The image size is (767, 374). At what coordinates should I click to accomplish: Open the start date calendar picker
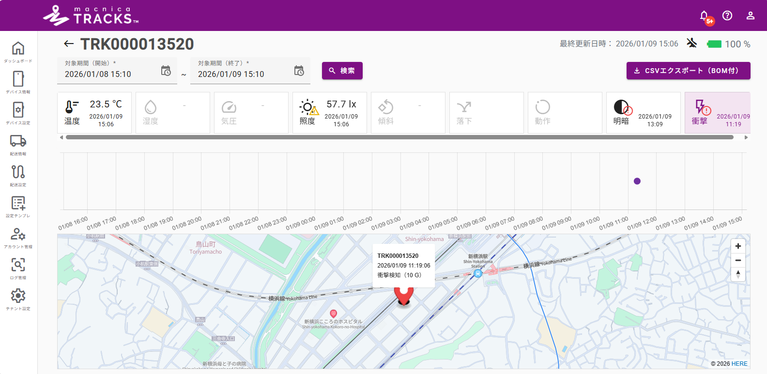166,71
